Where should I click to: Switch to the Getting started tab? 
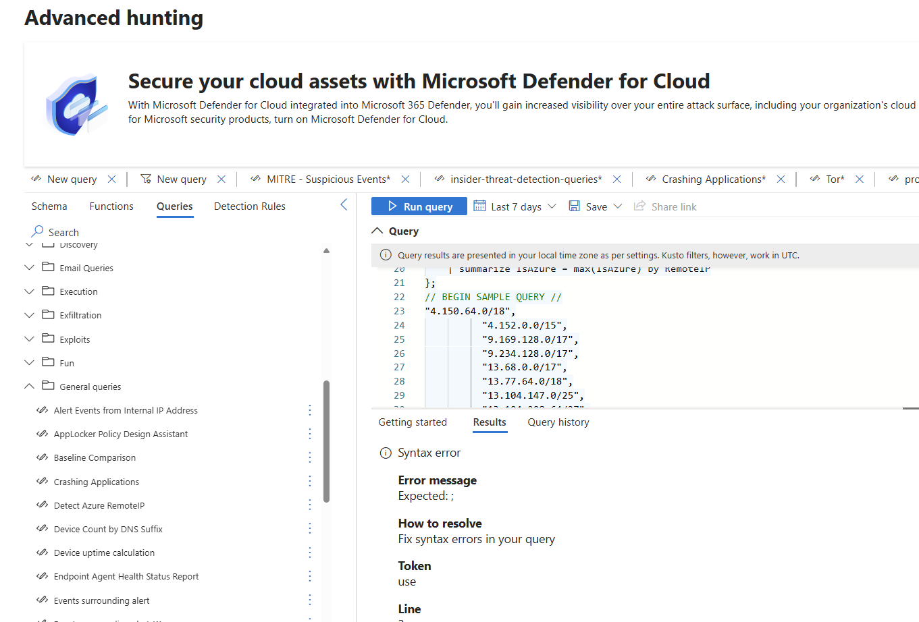(x=413, y=422)
